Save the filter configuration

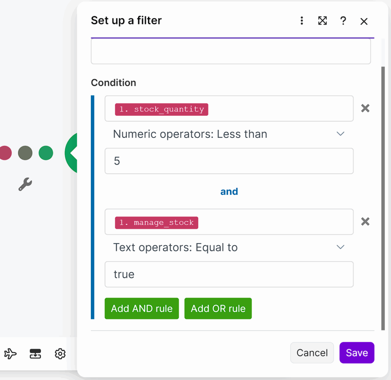(357, 353)
